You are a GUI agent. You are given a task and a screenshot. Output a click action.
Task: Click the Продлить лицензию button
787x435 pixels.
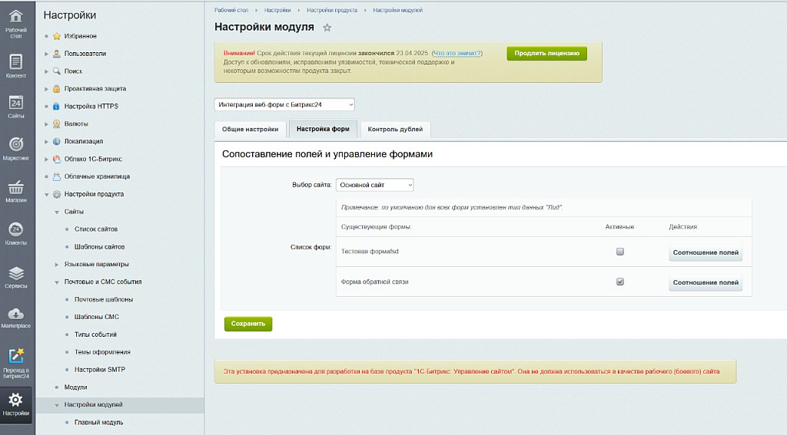(546, 54)
